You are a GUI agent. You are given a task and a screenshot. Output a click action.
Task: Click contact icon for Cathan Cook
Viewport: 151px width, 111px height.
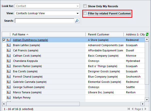click(x=8, y=56)
